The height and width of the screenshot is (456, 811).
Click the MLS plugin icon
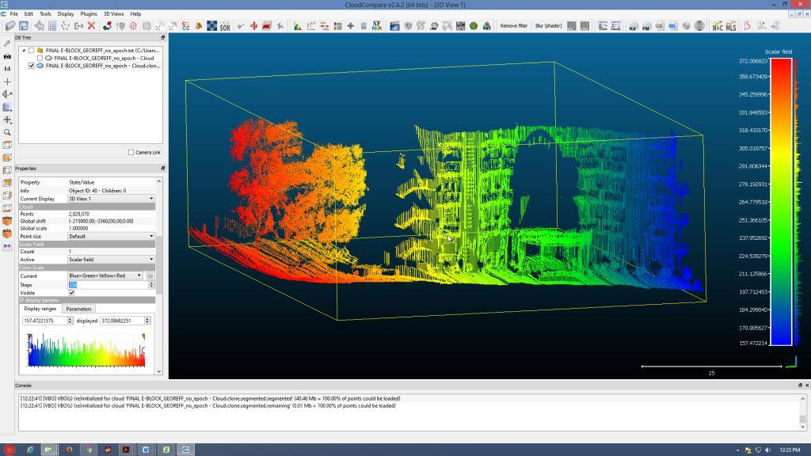point(731,26)
